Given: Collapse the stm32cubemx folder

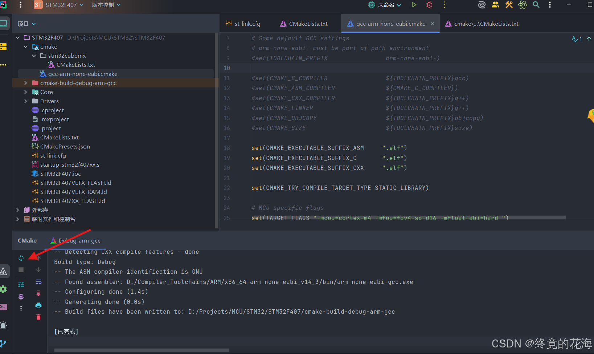Looking at the screenshot, I should [x=34, y=56].
